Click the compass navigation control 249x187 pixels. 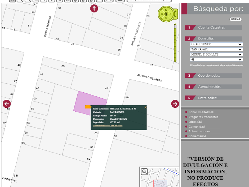click(166, 14)
